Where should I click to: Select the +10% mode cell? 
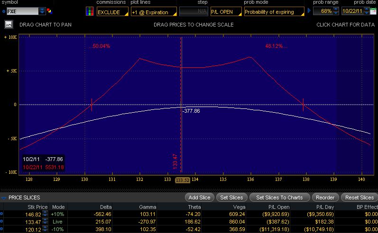57,214
